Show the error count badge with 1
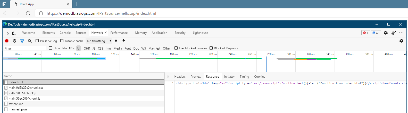The height and width of the screenshot is (113, 408). 365,33
